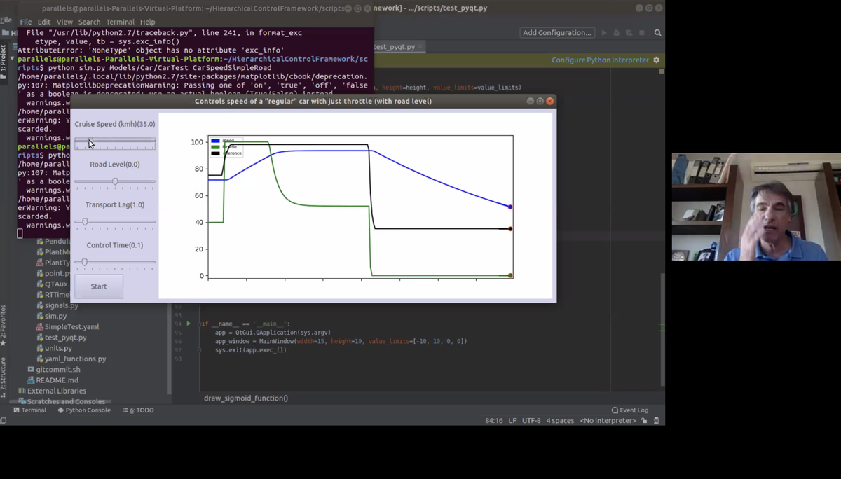The image size is (841, 479).
Task: Click the Debug bug icon in toolbar
Action: point(617,33)
